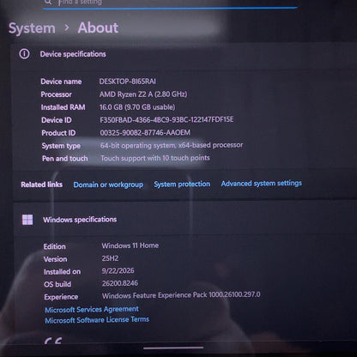Expand the Device specifications section header
357x357 pixels.
183,54
